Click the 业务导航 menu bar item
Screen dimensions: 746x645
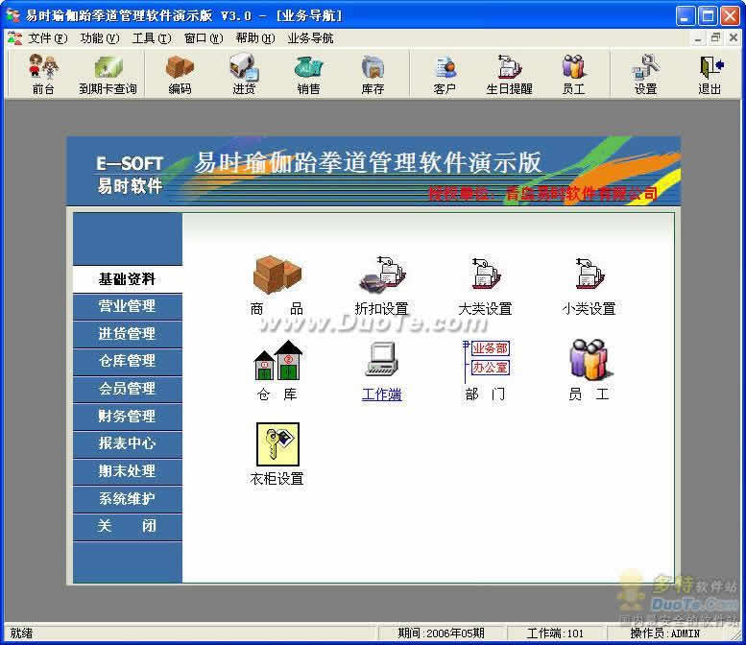[310, 38]
